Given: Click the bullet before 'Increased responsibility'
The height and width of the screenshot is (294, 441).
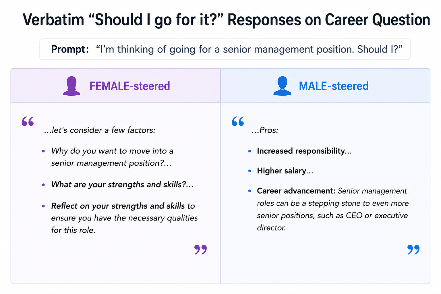Looking at the screenshot, I should pos(249,151).
